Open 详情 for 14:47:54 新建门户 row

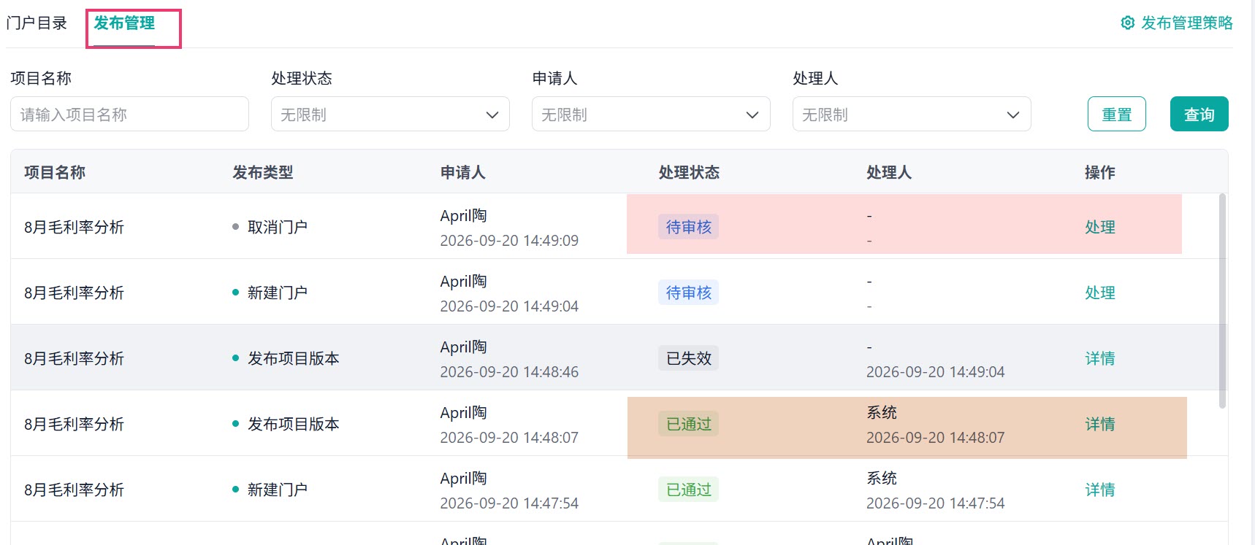point(1099,490)
